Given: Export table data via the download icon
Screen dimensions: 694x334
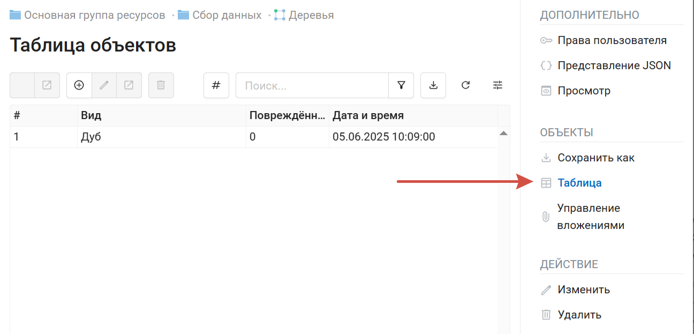Looking at the screenshot, I should pyautogui.click(x=433, y=85).
